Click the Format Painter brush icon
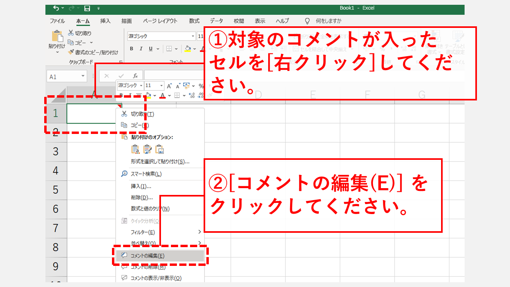Screen dimensions: 510x287 point(71,52)
